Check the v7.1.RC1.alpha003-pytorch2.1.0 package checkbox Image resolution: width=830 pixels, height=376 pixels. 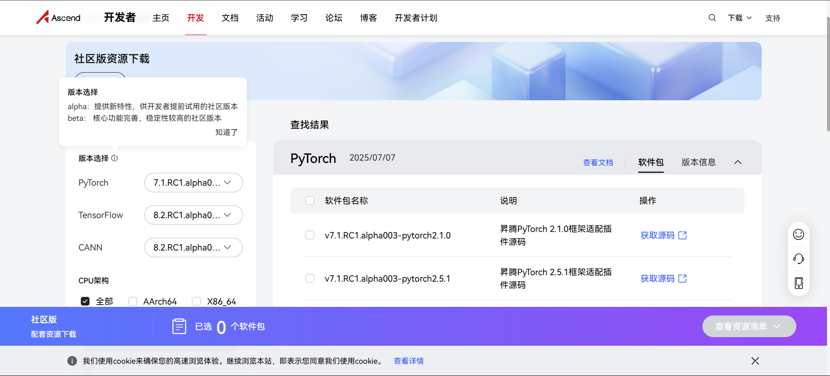pos(310,235)
